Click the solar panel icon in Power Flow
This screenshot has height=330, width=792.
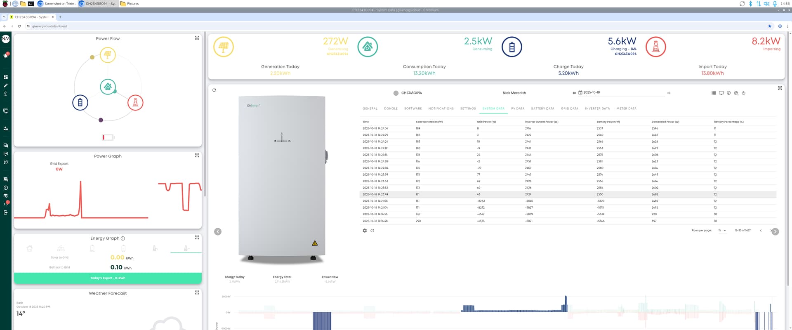coord(108,55)
